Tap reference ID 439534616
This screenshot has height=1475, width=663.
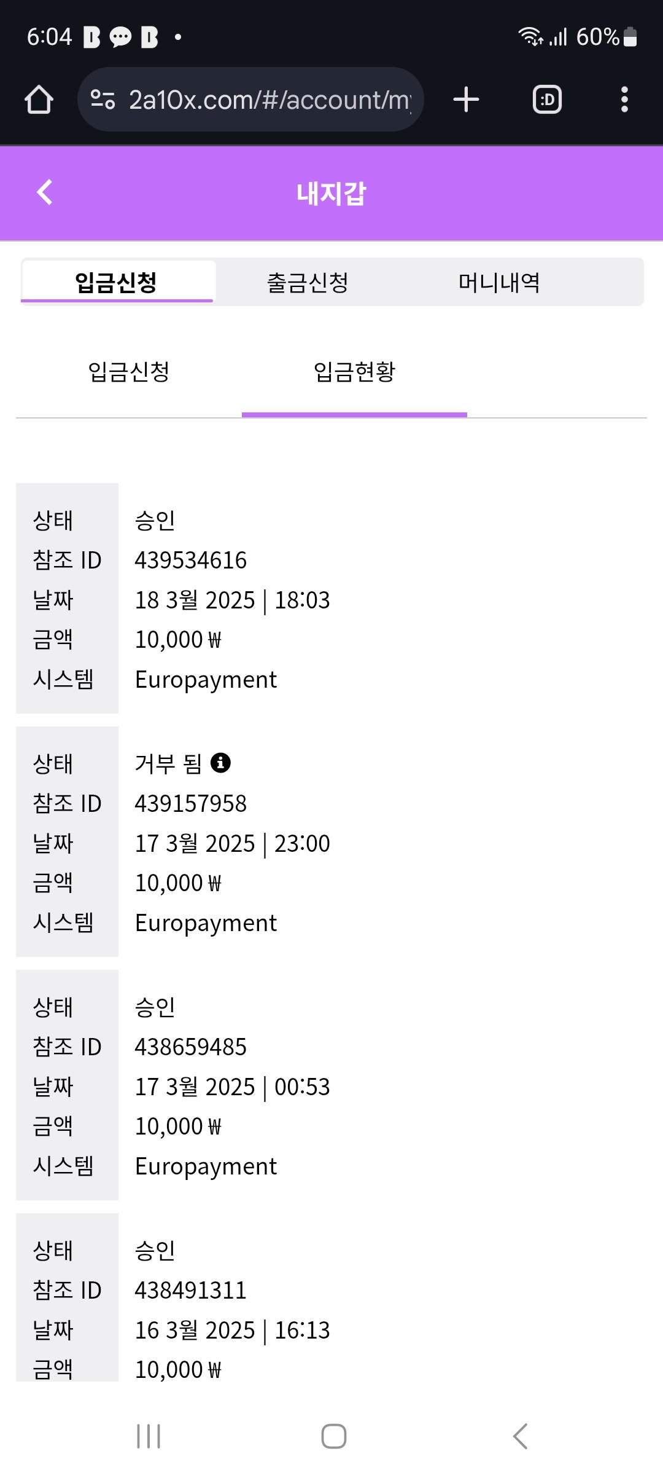191,560
